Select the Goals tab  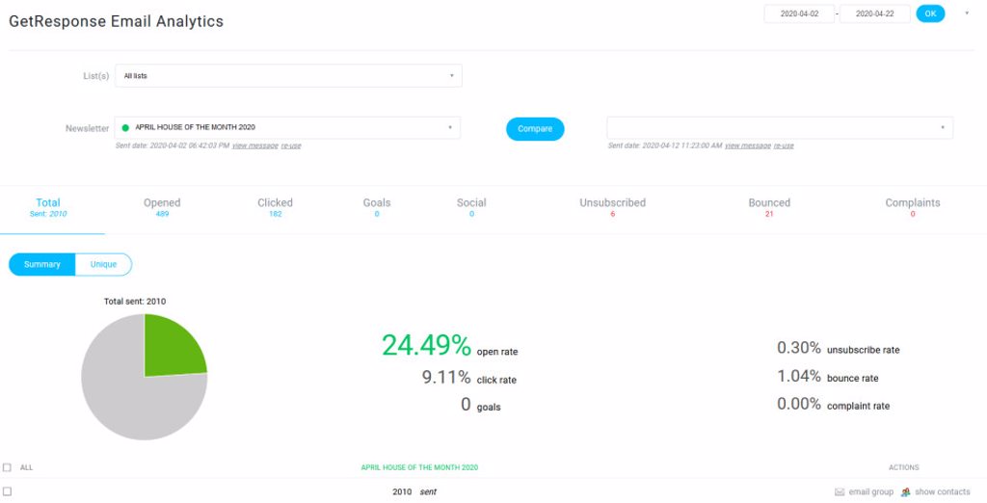377,208
